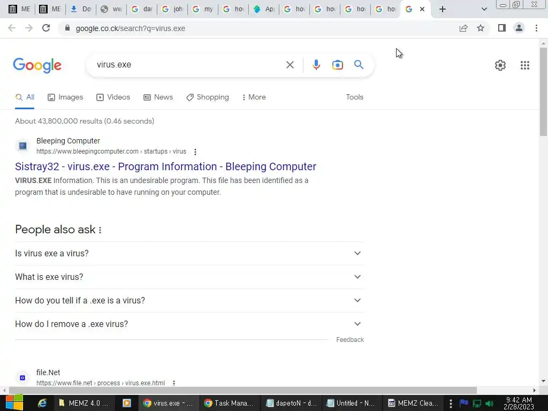Expand 'What is exe virus?'
548x411 pixels.
pos(189,277)
